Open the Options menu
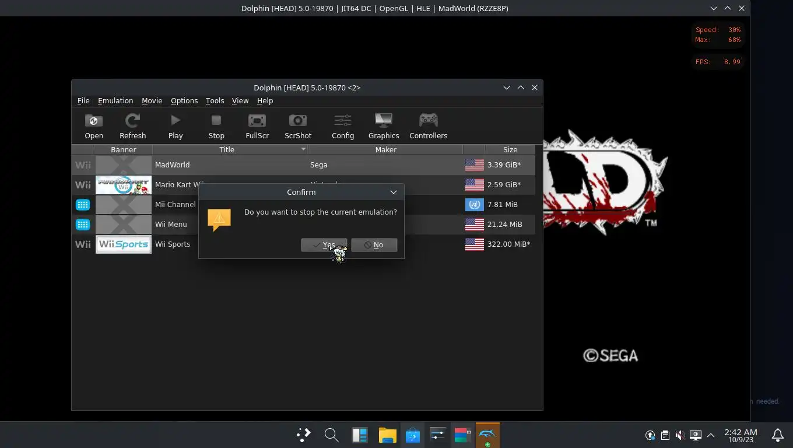Screen dimensions: 793x448 point(184,101)
